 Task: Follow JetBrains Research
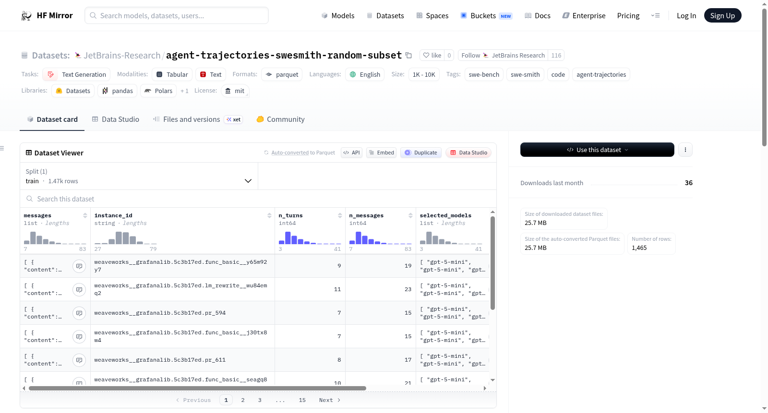point(503,55)
